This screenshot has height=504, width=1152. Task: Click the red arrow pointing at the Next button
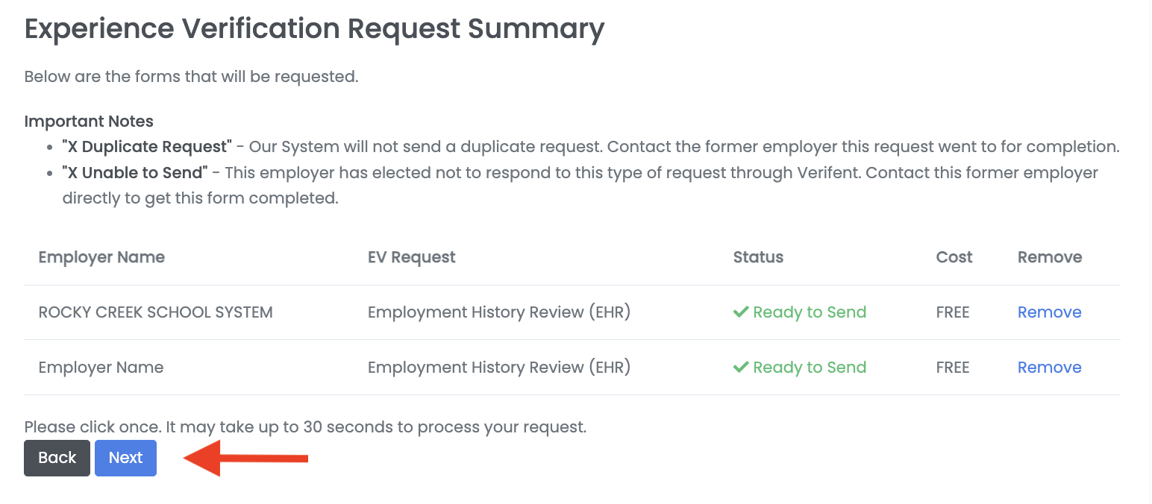click(246, 458)
